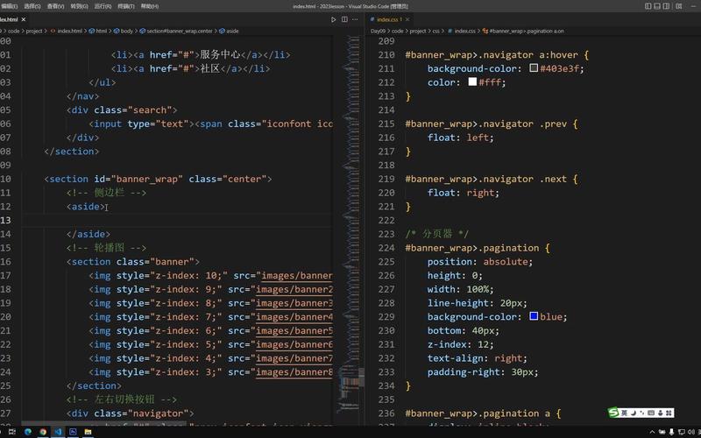This screenshot has height=438, width=701.
Task: Click the blue color swatch on line 229
Action: click(534, 316)
